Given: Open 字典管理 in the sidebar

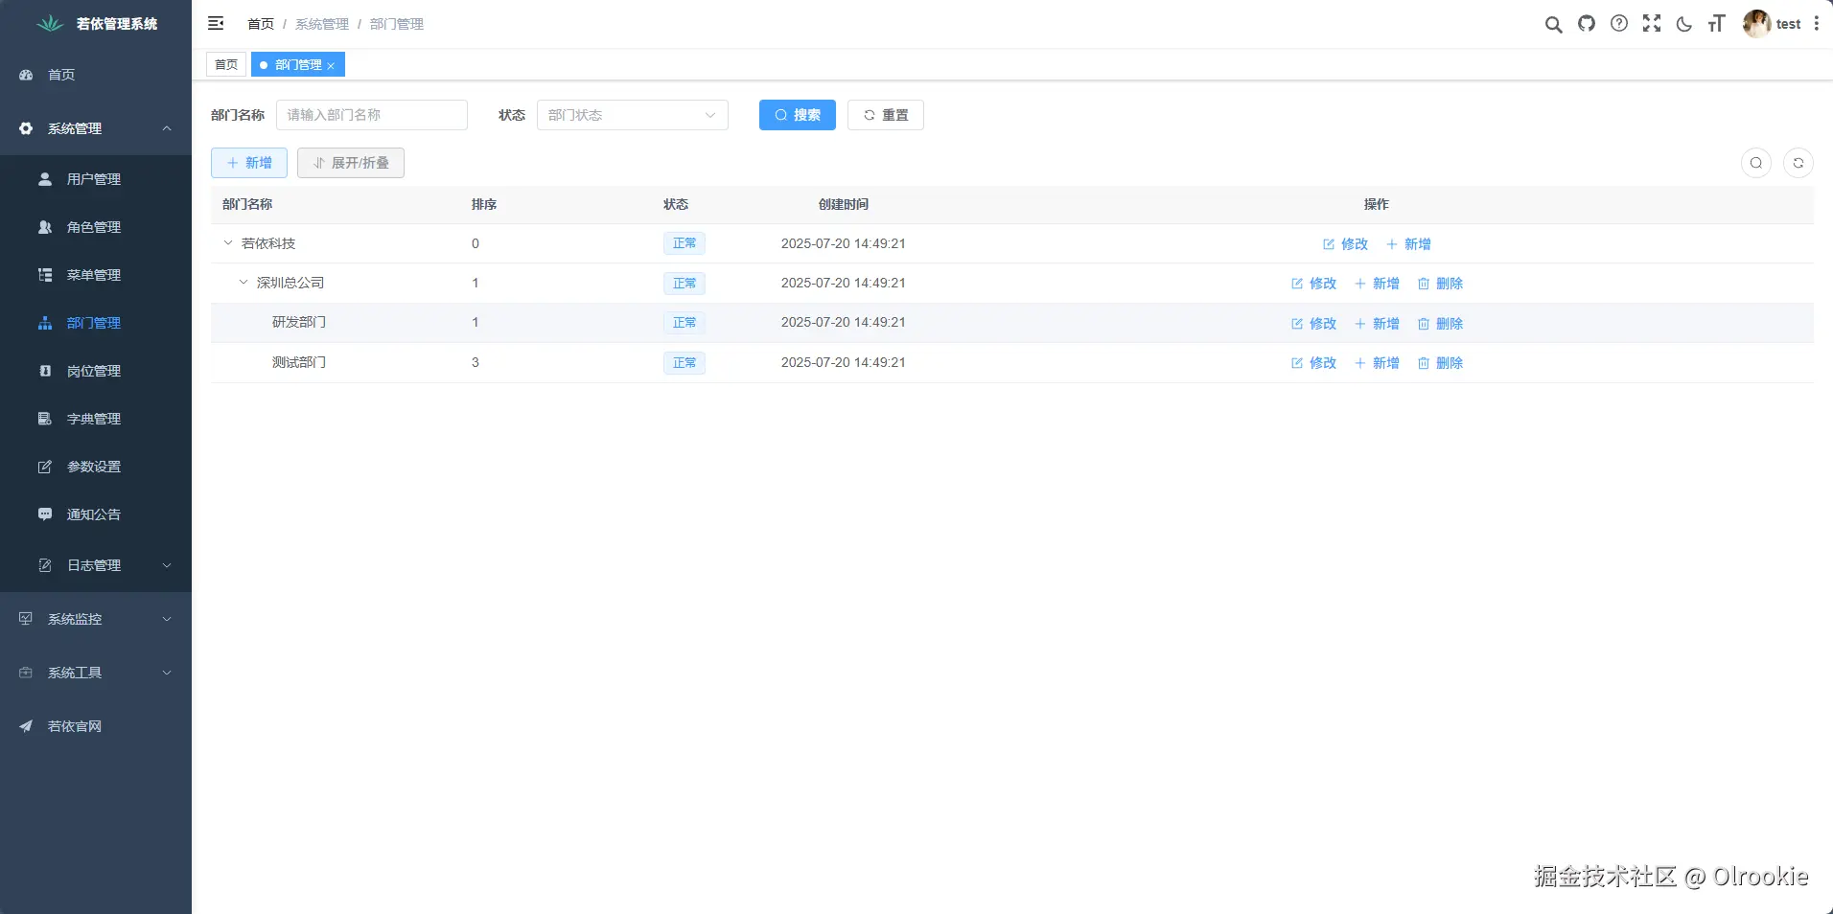Looking at the screenshot, I should pos(96,419).
